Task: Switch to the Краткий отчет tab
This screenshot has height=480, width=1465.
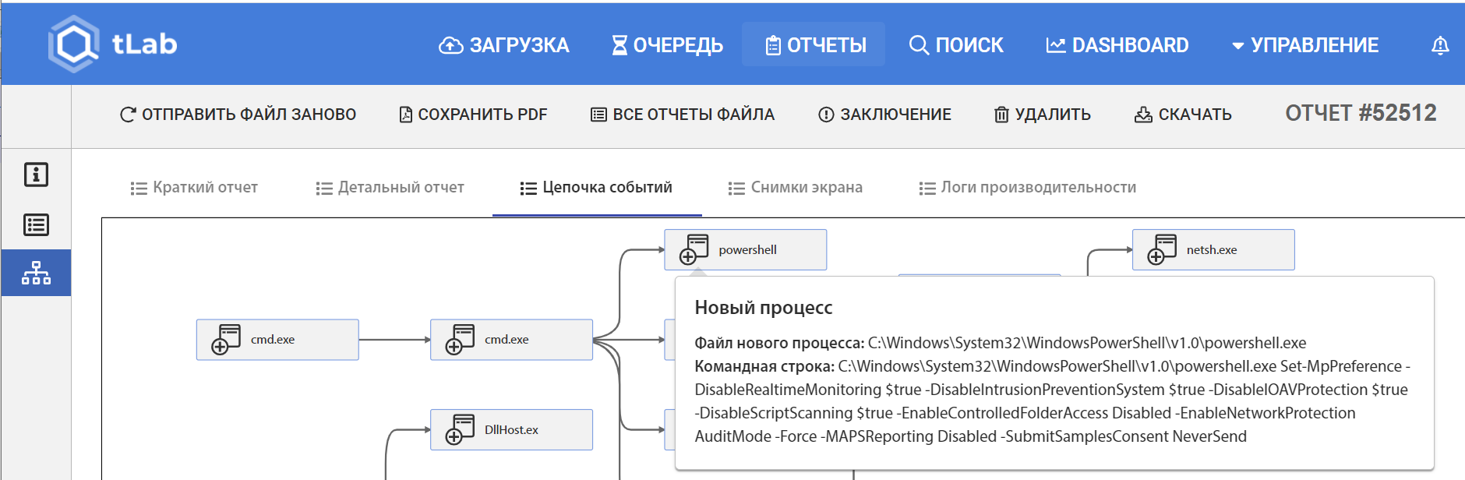Action: (194, 188)
